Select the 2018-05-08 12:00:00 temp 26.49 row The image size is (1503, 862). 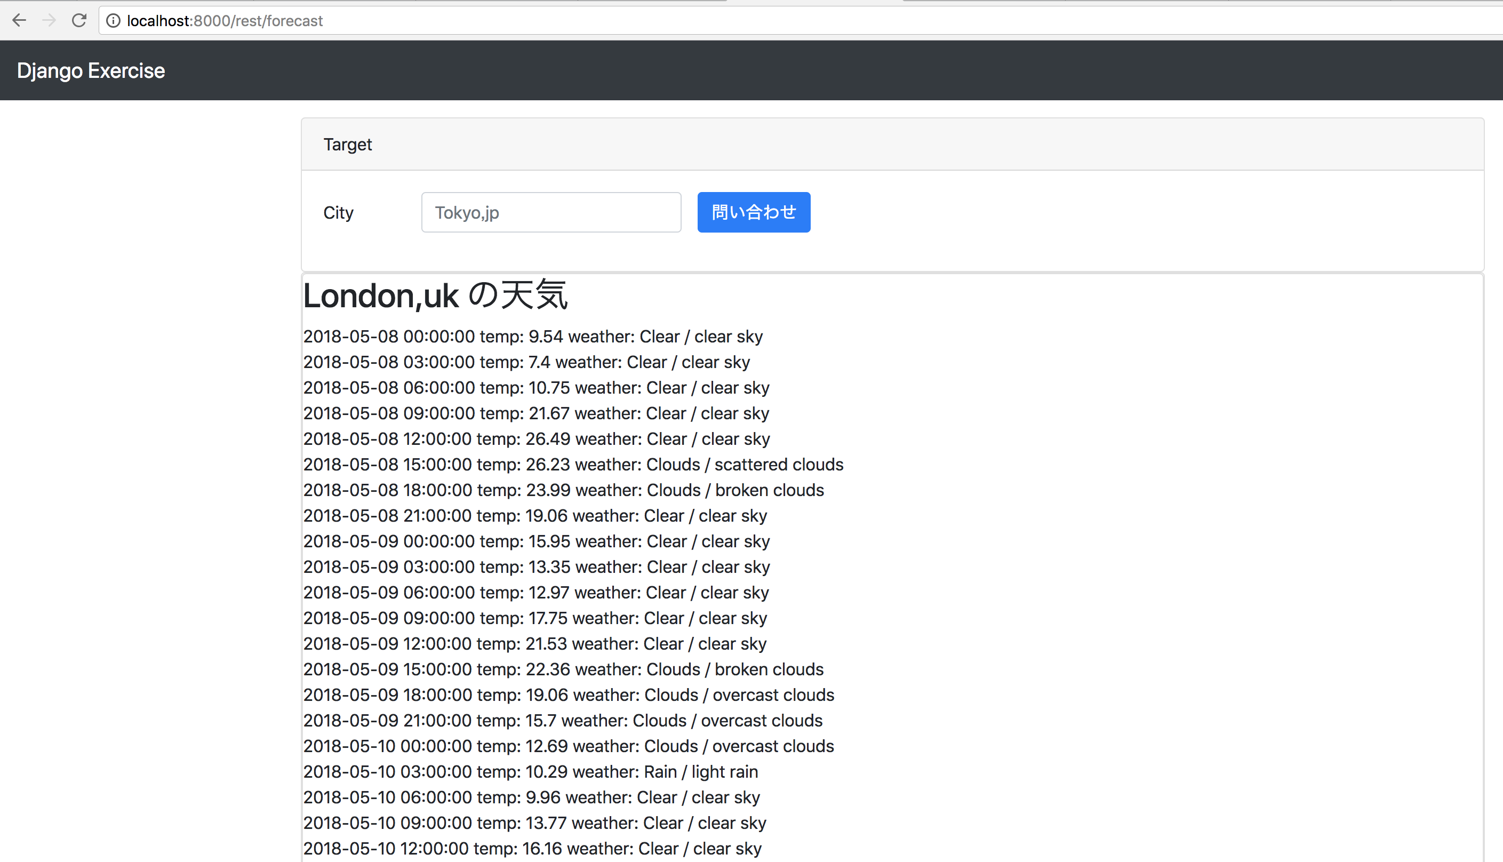point(537,438)
